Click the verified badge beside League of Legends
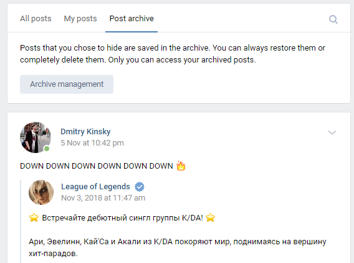 tap(140, 187)
